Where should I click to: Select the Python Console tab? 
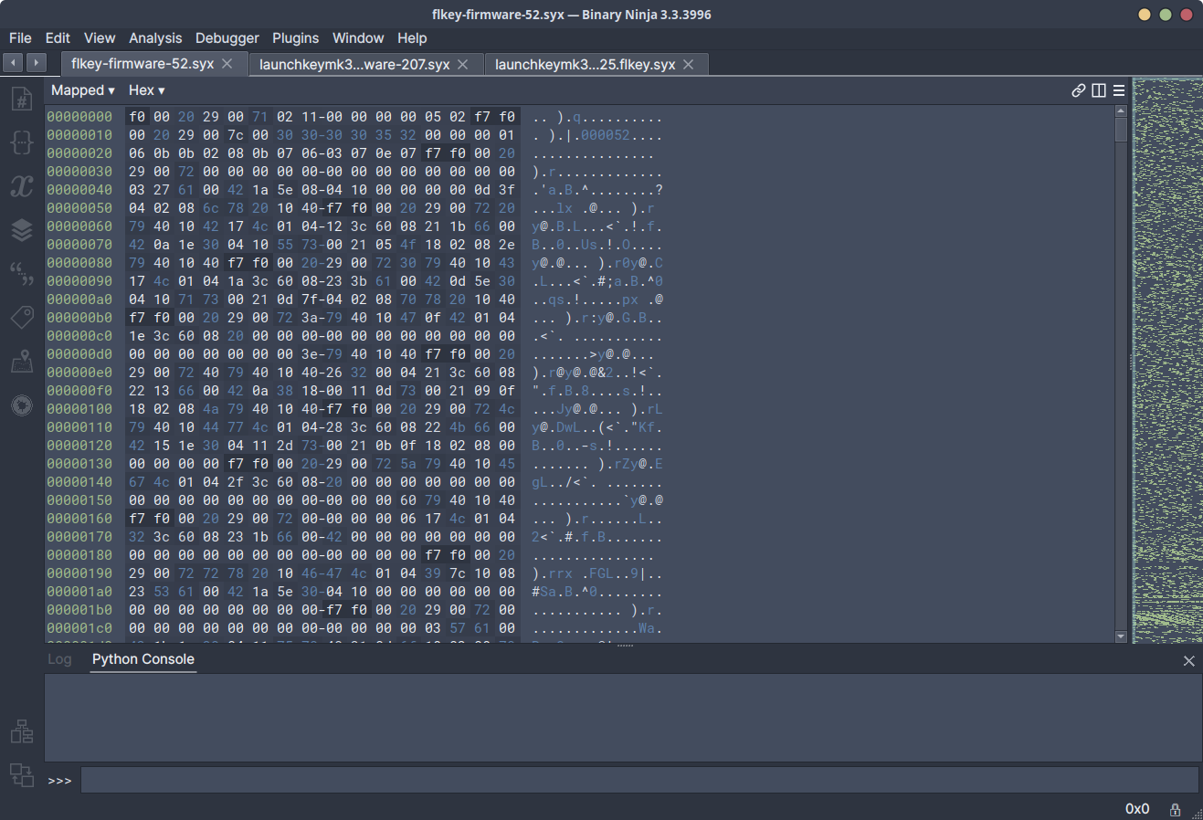(143, 659)
